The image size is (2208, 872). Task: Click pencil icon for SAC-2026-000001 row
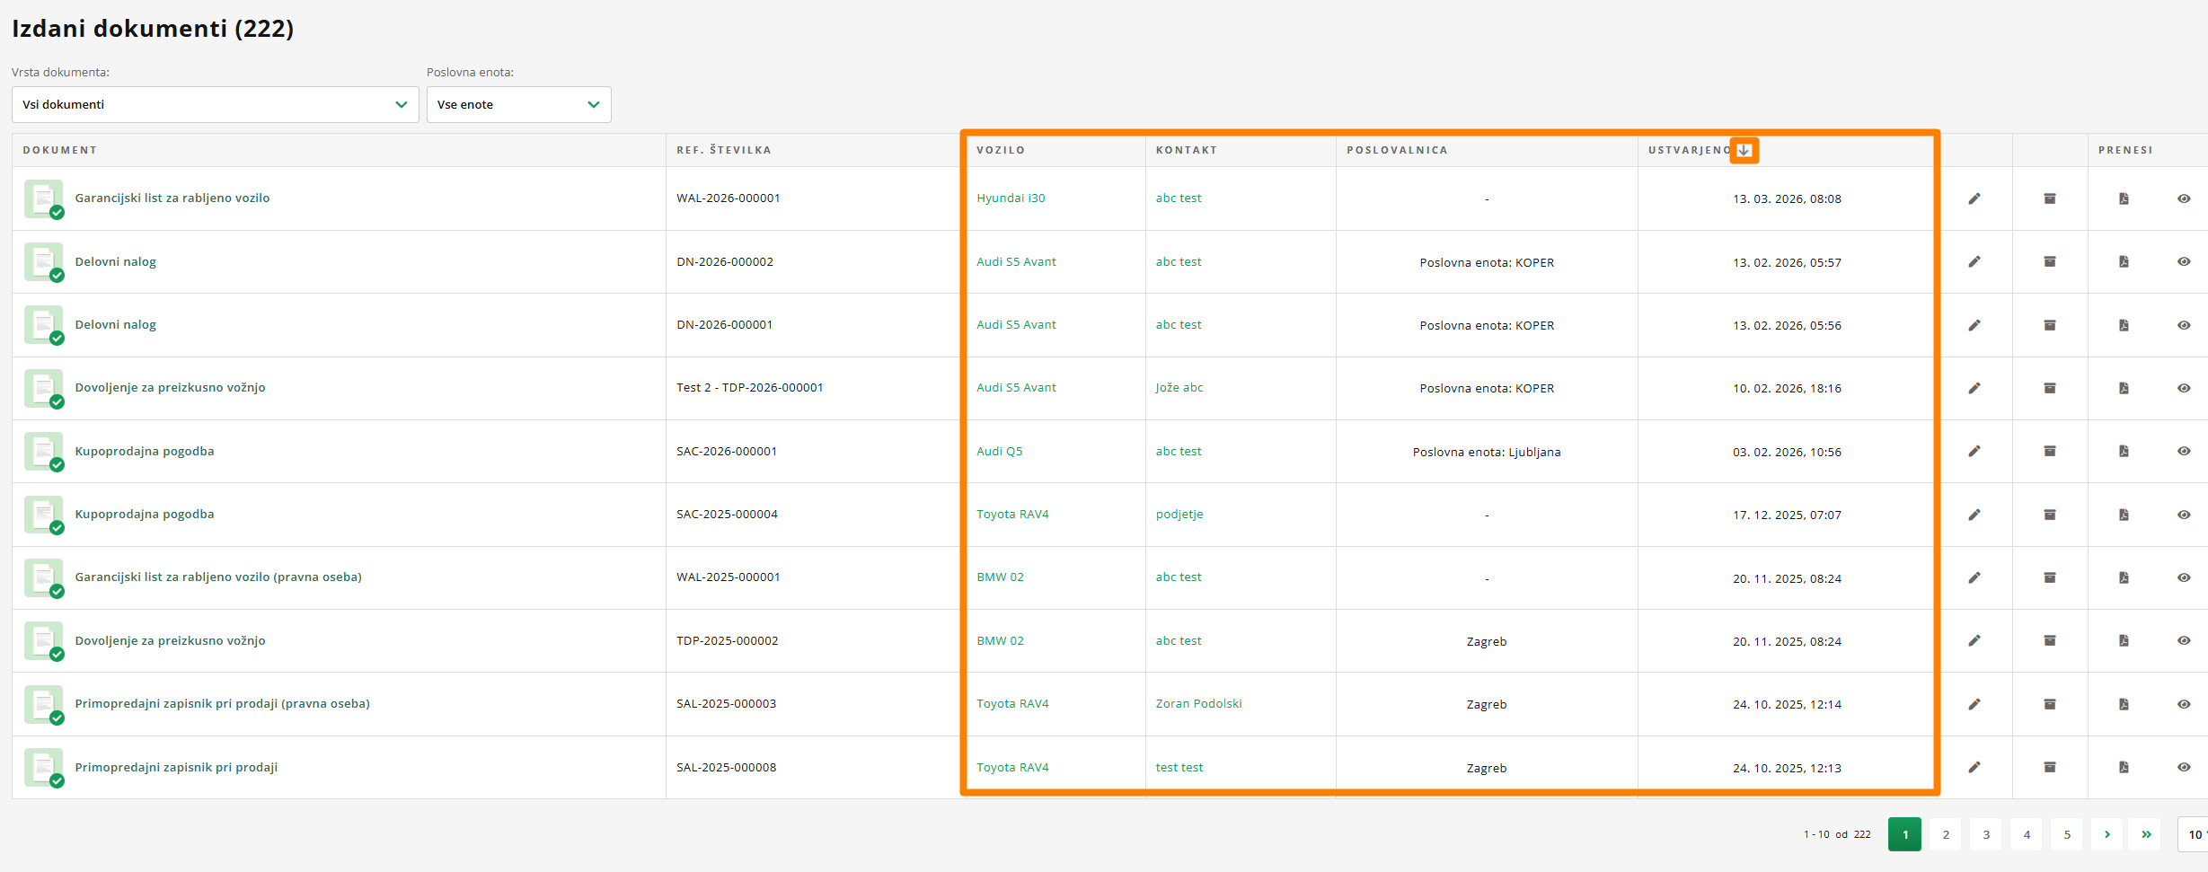pos(1974,451)
